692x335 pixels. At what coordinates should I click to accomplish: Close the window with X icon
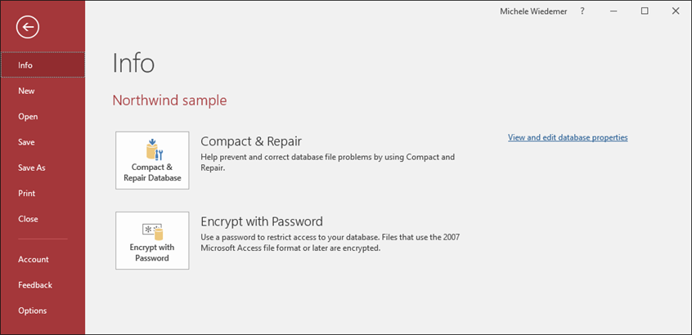coord(676,11)
